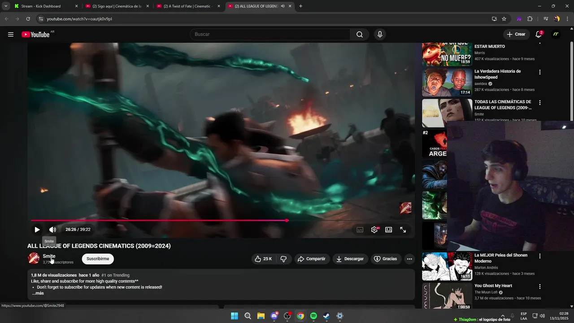This screenshot has width=574, height=323.
Task: Go to the YouTube home logo
Action: [35, 35]
